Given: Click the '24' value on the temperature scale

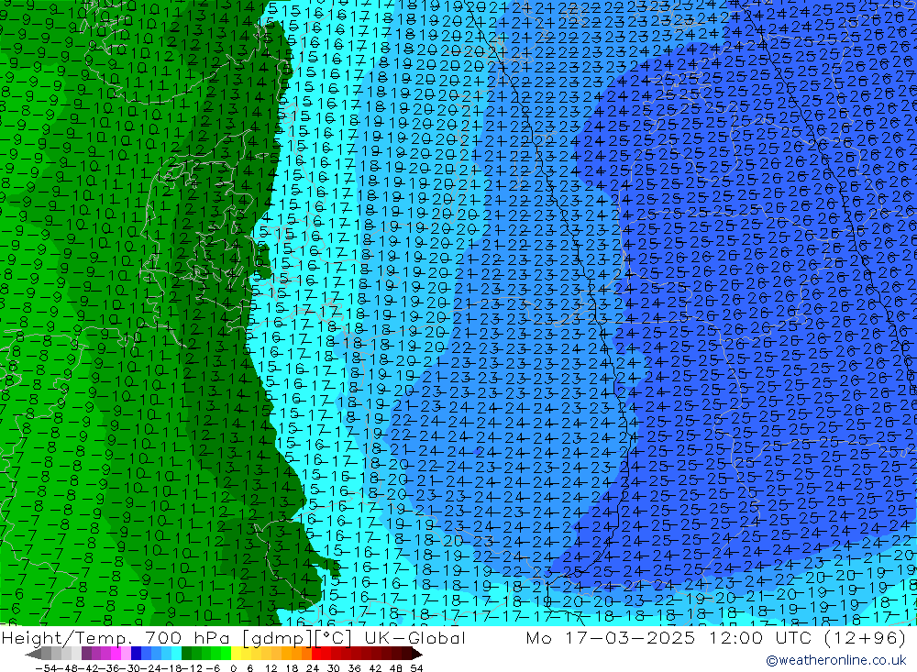Looking at the screenshot, I should click(313, 668).
